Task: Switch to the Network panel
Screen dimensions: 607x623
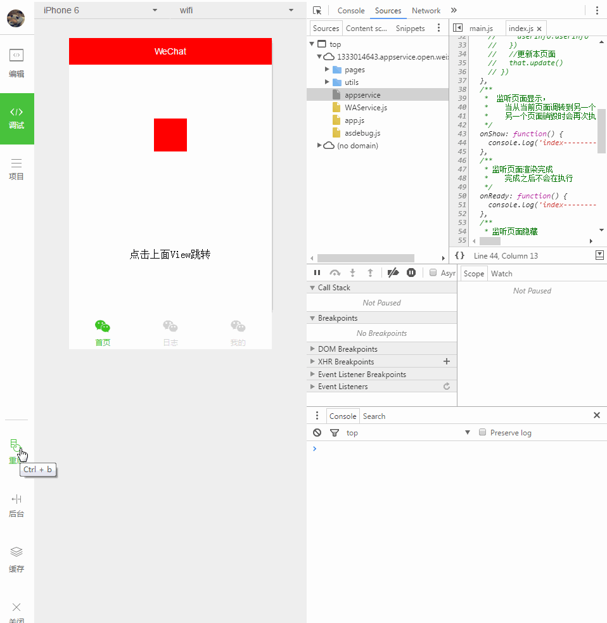Action: click(426, 10)
